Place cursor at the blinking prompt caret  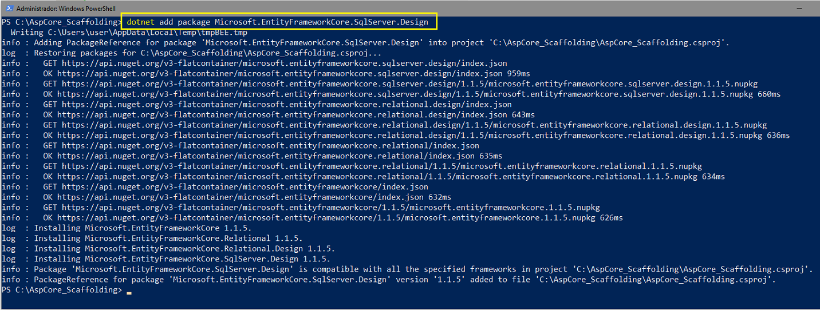(x=129, y=292)
